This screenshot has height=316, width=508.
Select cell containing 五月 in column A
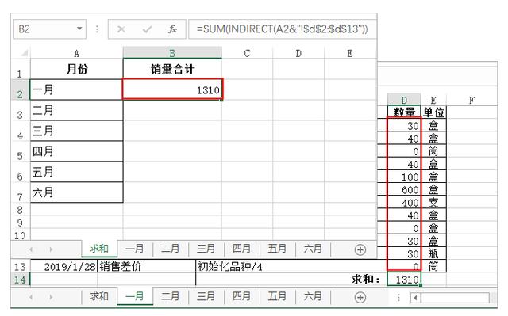(x=76, y=172)
